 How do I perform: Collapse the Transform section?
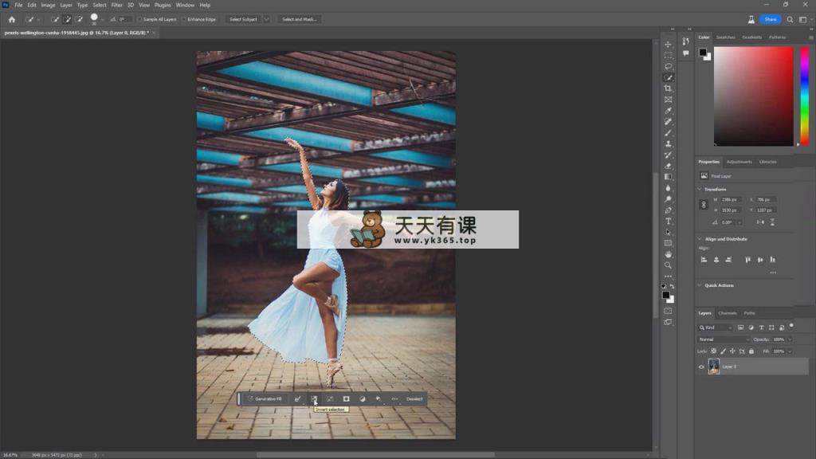700,190
